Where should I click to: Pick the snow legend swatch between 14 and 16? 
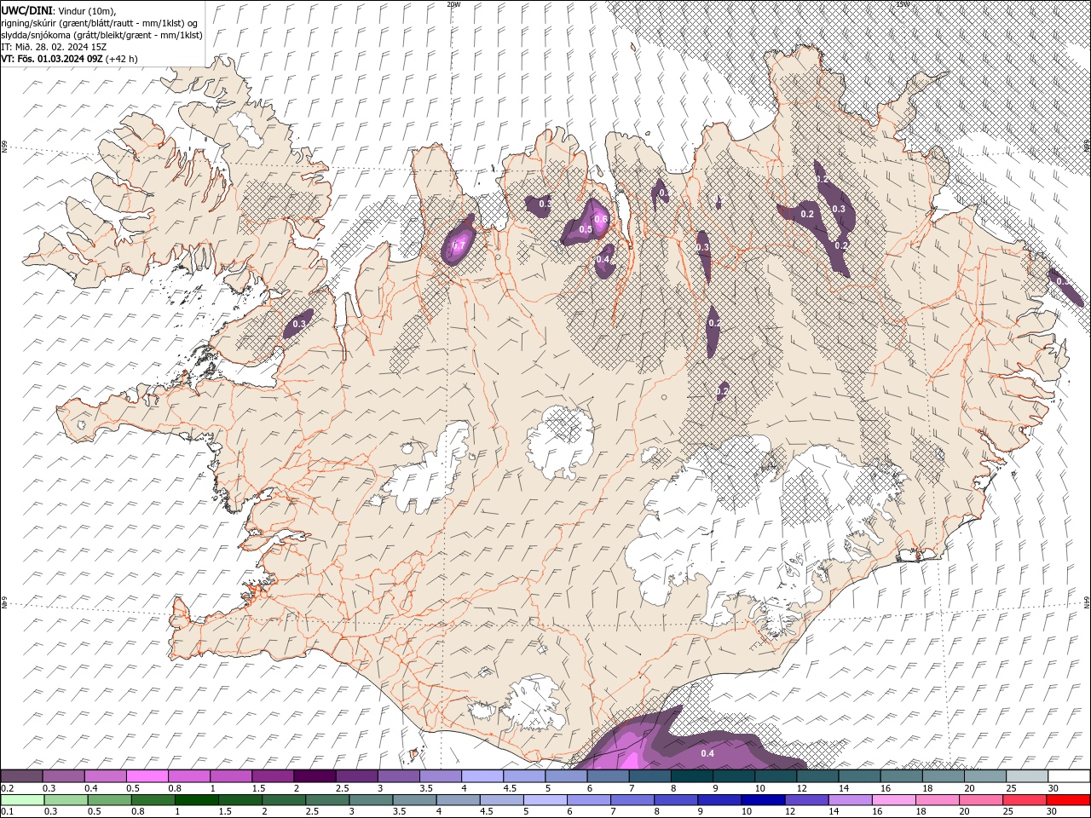[858, 776]
